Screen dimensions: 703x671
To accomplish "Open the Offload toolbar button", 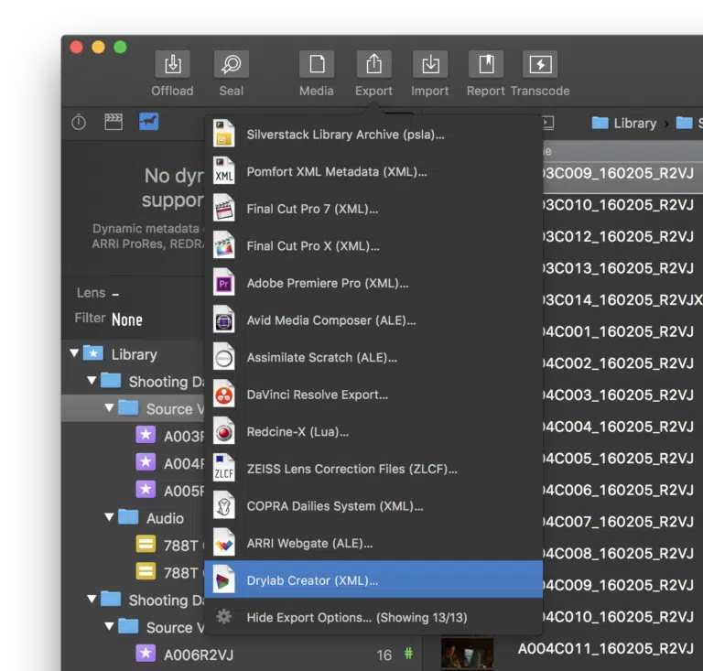I will (x=173, y=65).
